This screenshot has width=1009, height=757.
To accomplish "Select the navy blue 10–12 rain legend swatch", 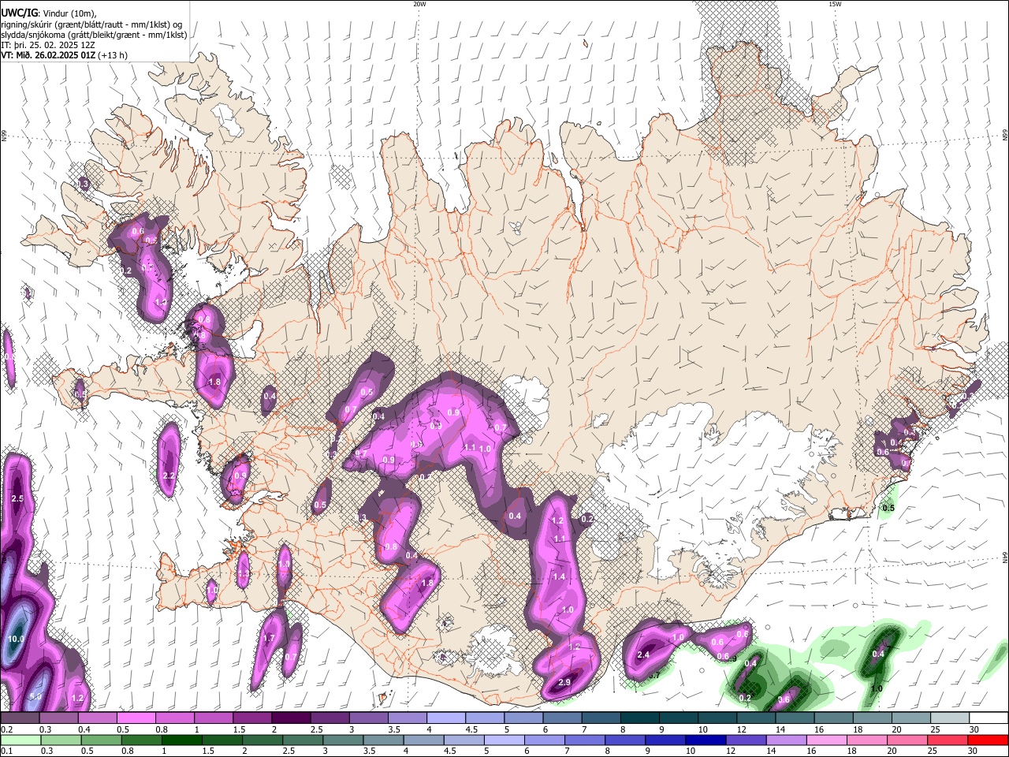I will (705, 740).
